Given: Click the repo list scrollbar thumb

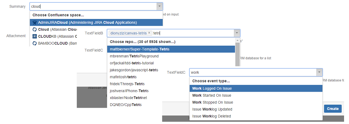Looking at the screenshot, I should pyautogui.click(x=237, y=54).
